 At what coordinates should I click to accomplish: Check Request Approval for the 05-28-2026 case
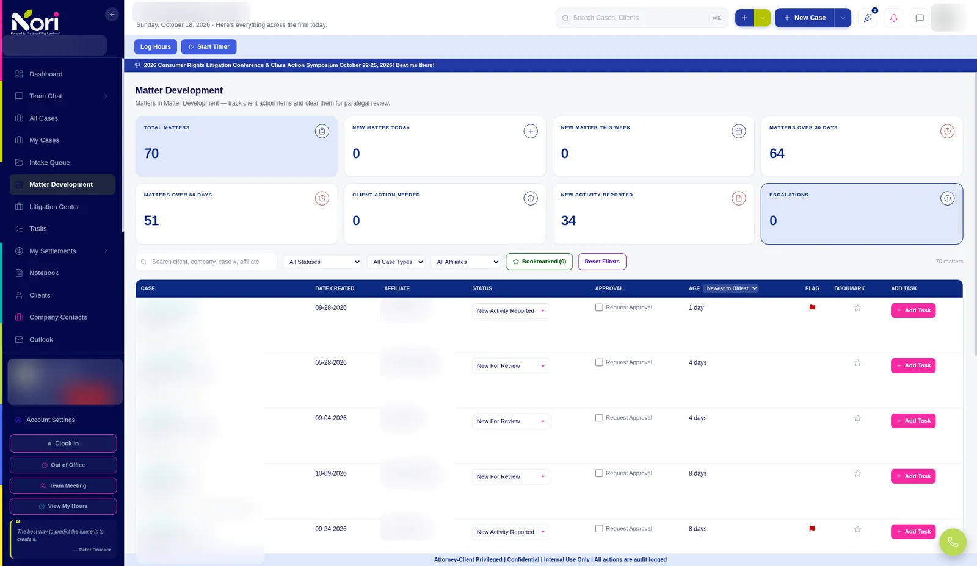pos(599,362)
